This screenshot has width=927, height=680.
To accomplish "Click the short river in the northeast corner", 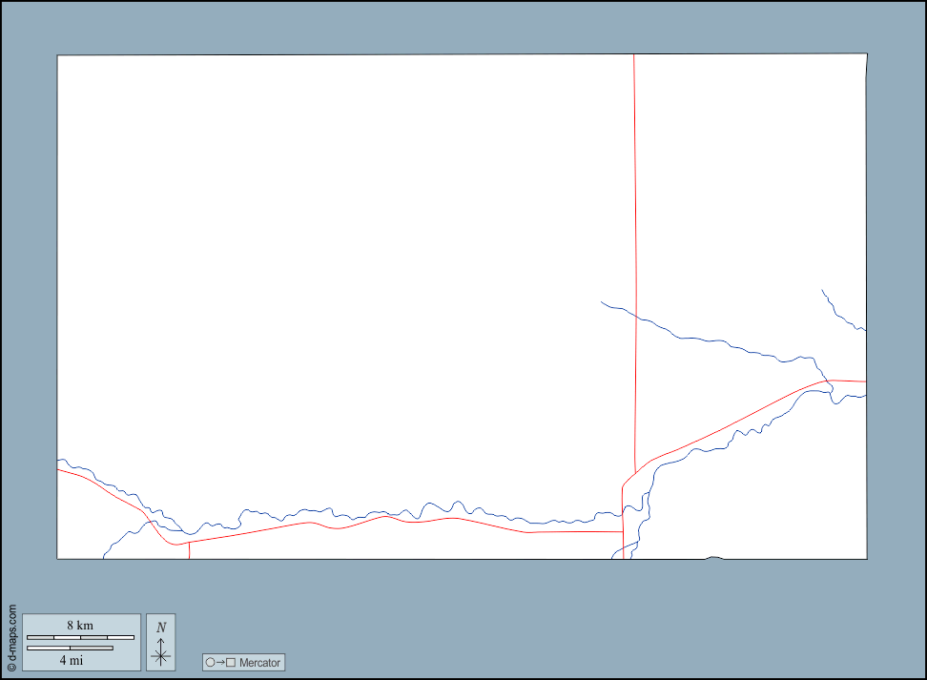I will coord(842,312).
